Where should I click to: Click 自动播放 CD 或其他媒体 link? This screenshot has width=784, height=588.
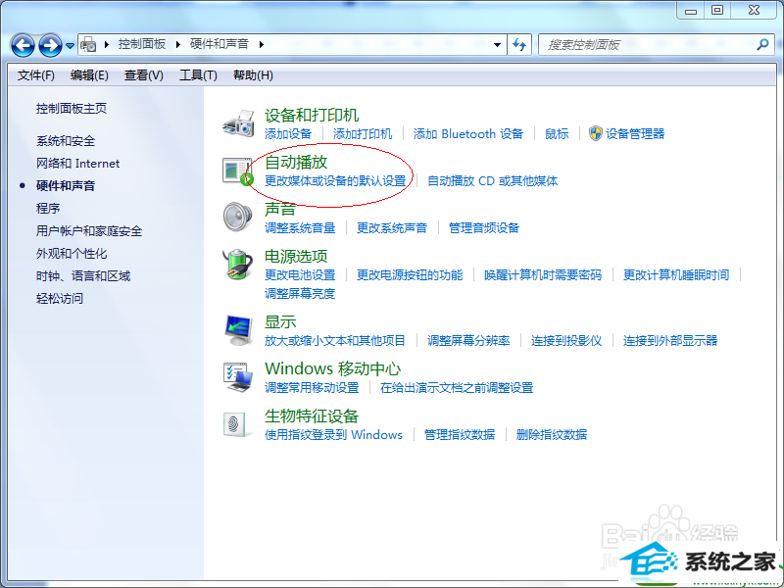493,181
